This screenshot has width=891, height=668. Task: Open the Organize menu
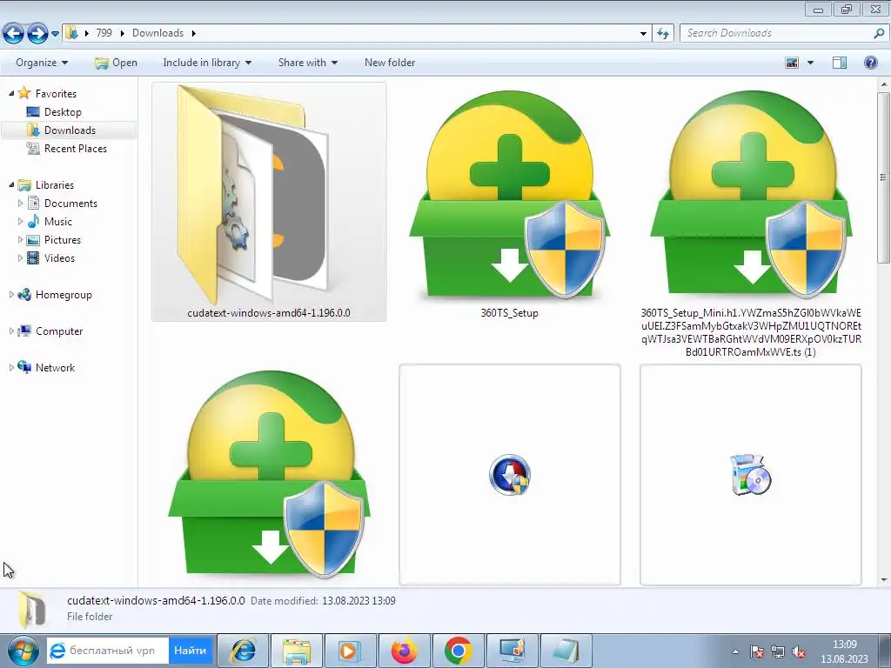tap(42, 63)
